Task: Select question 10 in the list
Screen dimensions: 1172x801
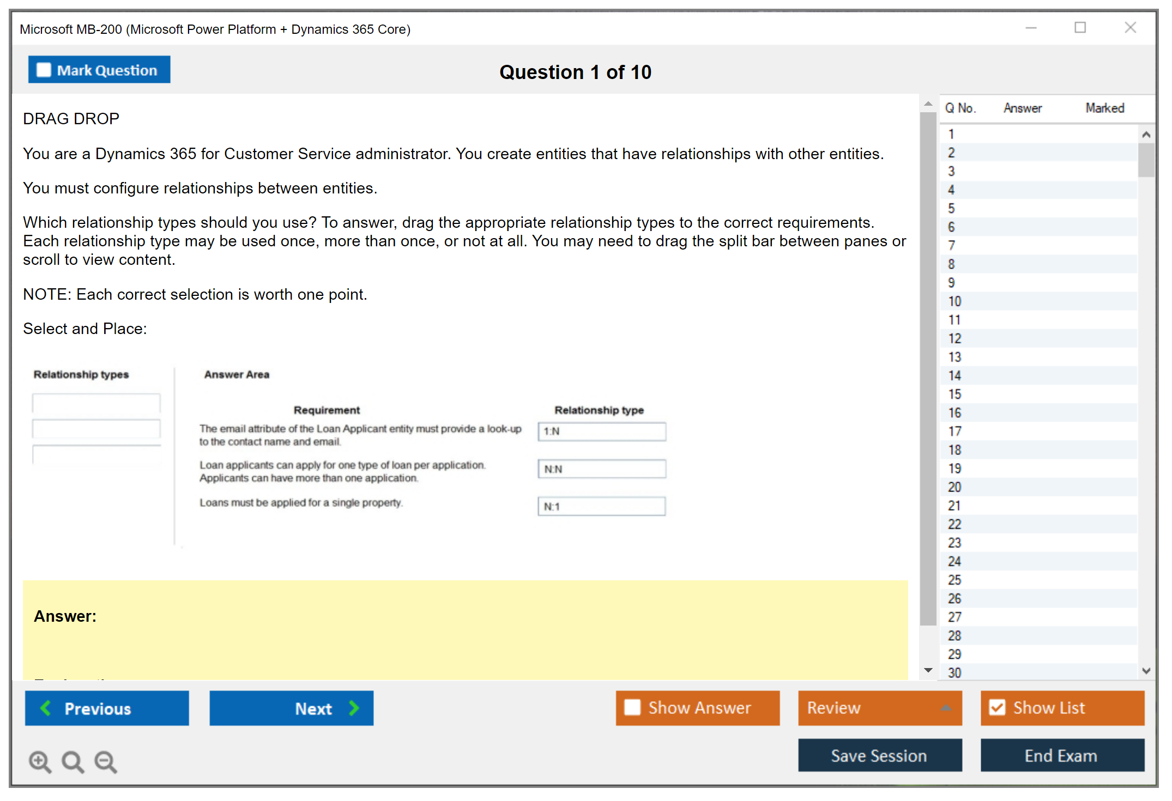Action: pos(954,301)
